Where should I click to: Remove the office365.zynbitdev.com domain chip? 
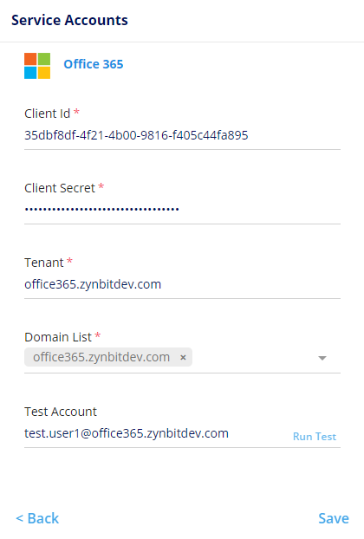[183, 358]
